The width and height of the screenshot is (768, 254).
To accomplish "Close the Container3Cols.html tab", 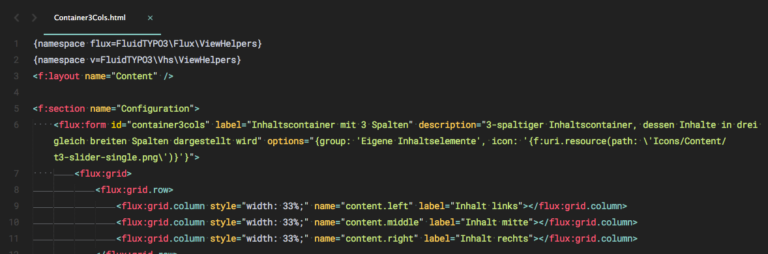I will tap(151, 18).
